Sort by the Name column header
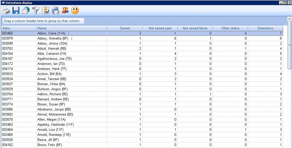This screenshot has height=148, width=292. (x=72, y=28)
